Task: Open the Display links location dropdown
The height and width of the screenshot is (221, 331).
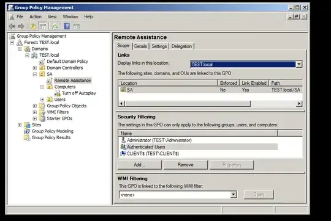Action: point(299,64)
